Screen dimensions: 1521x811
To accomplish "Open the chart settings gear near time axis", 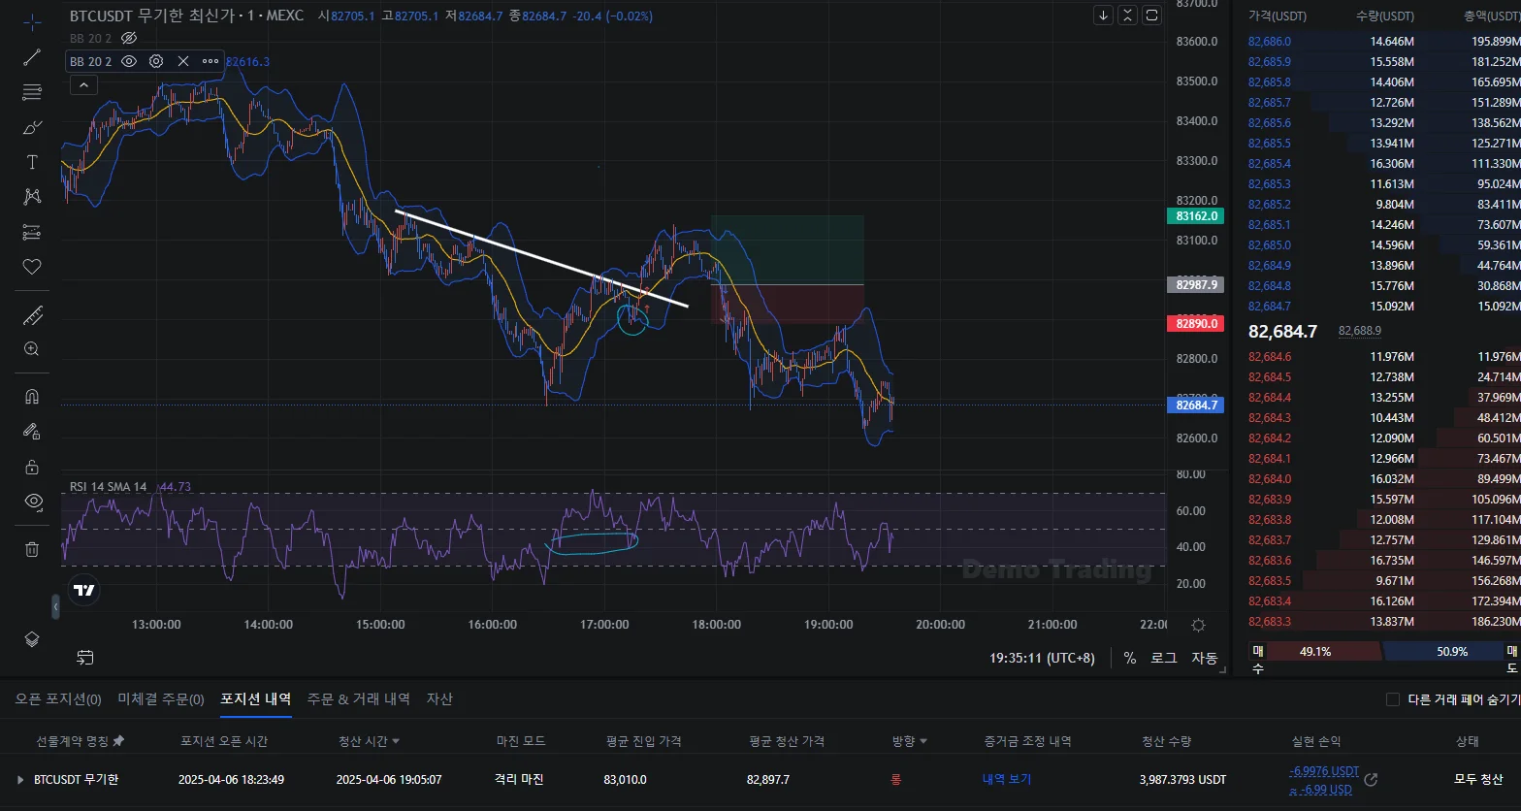I will [x=1198, y=626].
